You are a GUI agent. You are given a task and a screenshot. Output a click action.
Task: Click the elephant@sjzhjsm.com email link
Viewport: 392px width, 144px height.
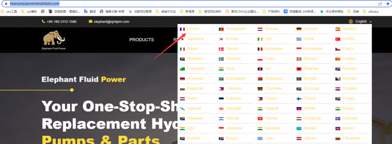pos(111,22)
